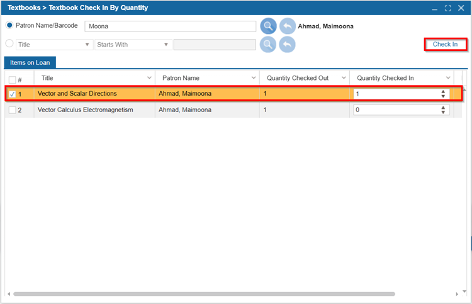
Task: Minimize the Textbook Check In window
Action: tap(434, 8)
